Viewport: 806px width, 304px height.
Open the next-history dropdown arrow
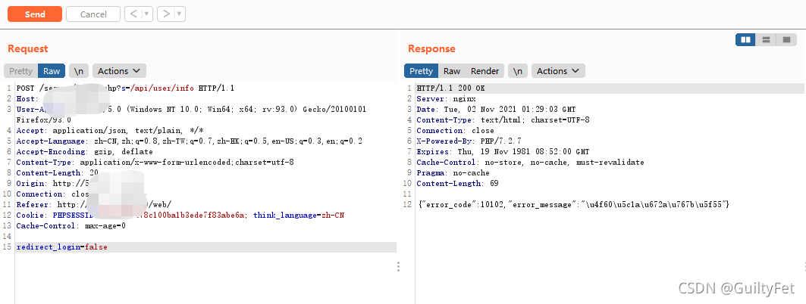coord(180,14)
